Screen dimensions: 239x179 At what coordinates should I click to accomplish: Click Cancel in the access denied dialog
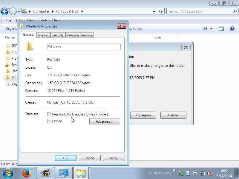point(173,115)
